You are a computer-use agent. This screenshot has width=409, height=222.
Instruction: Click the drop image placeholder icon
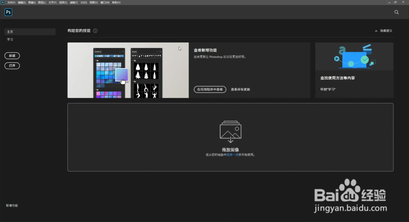tap(230, 132)
